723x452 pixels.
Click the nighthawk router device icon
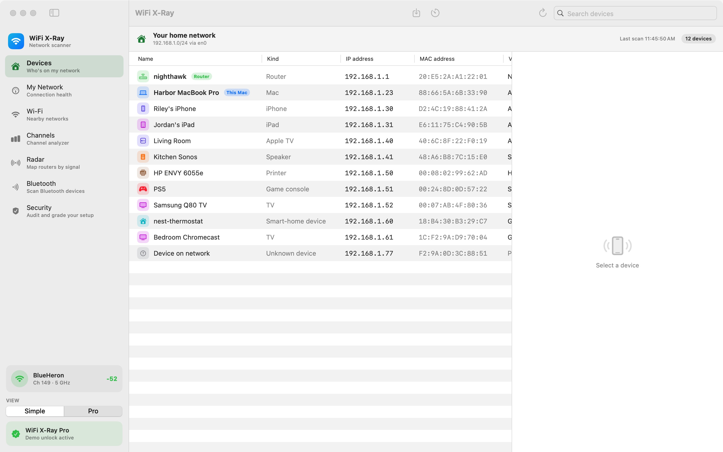(143, 77)
